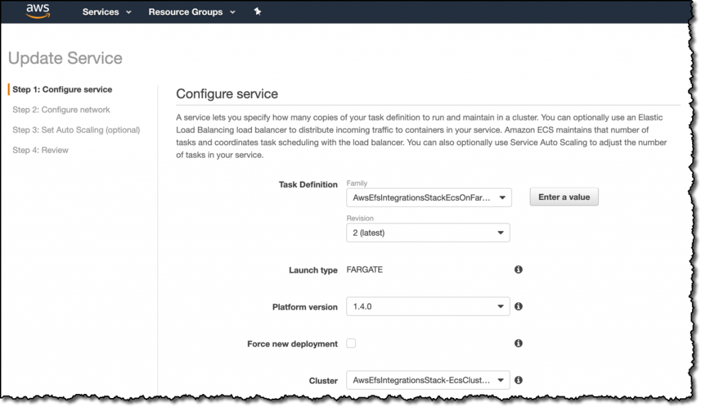Open the Task Definition Family dropdown
The width and height of the screenshot is (701, 407).
pyautogui.click(x=429, y=198)
